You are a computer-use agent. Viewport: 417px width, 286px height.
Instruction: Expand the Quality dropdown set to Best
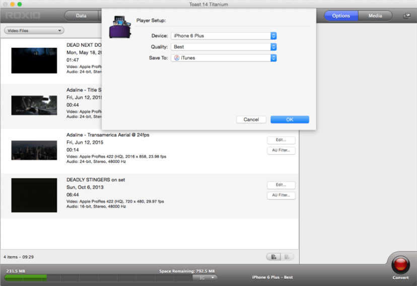point(224,47)
